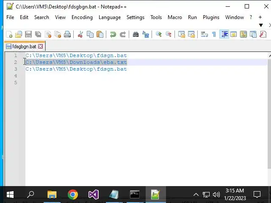
Task: Open the ? help menu
Action: tap(251, 17)
